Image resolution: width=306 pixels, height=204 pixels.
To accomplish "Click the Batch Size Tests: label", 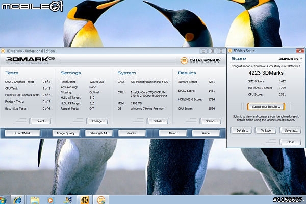I will 16,108.
